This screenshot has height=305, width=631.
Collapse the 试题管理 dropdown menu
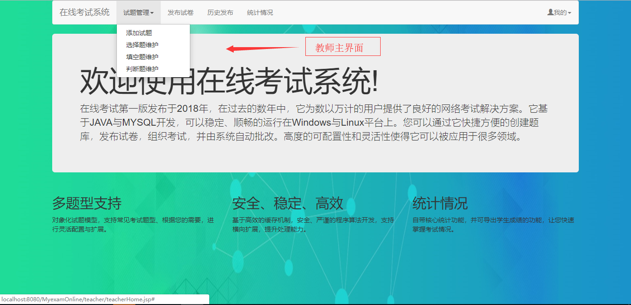tap(139, 12)
